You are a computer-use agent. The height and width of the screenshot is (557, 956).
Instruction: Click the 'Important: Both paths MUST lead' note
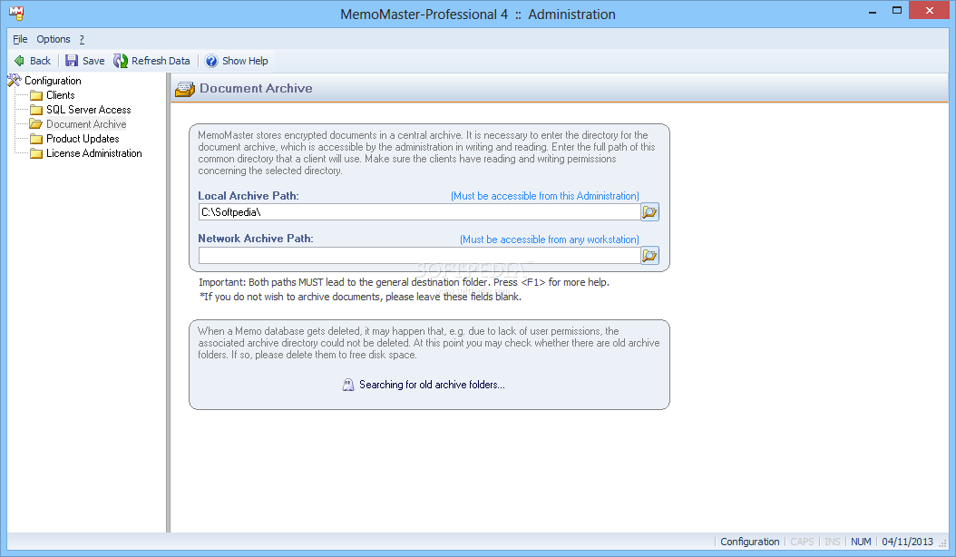[x=404, y=282]
